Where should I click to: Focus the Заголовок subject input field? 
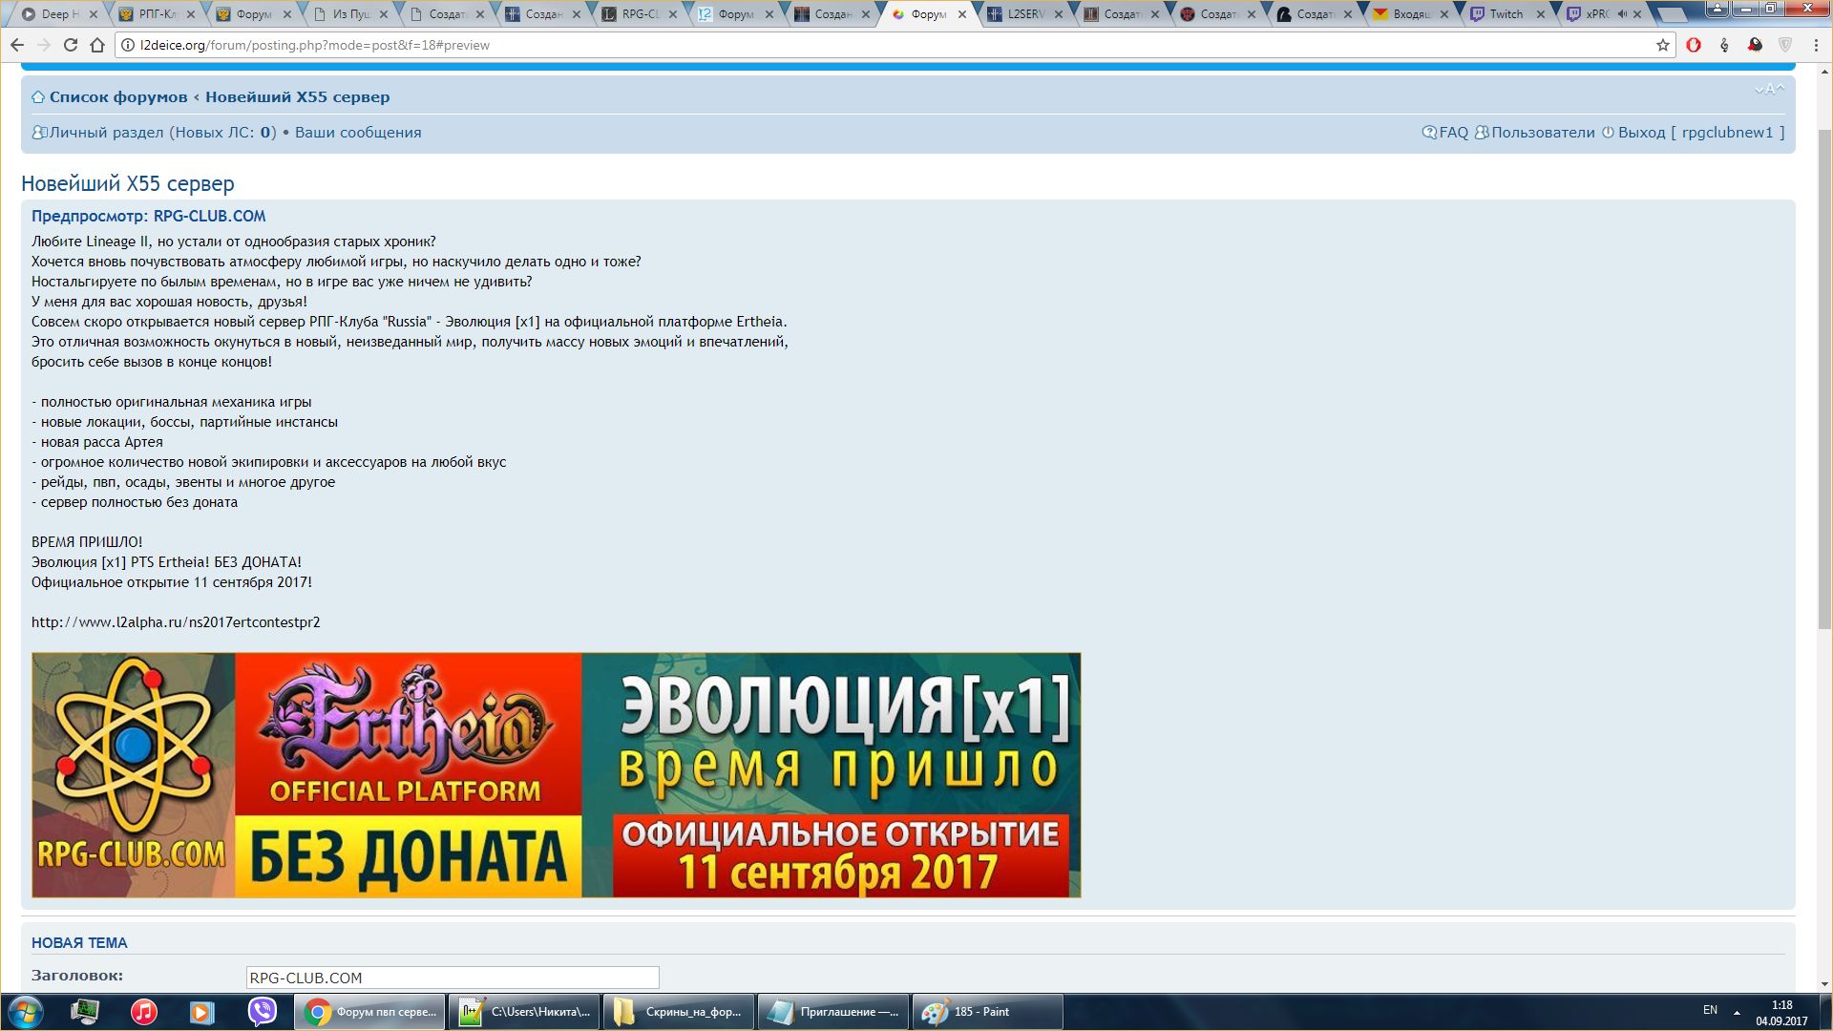point(453,978)
